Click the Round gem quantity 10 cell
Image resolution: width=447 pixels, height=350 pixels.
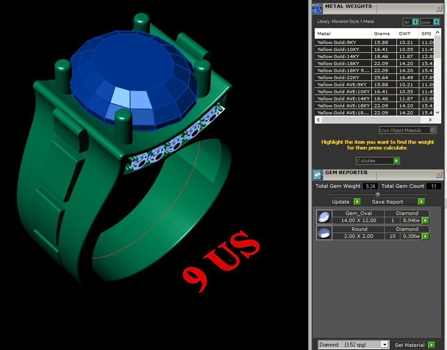[x=392, y=236]
